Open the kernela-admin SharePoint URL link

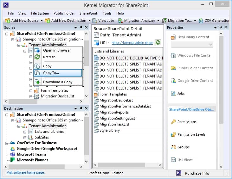click(x=132, y=43)
